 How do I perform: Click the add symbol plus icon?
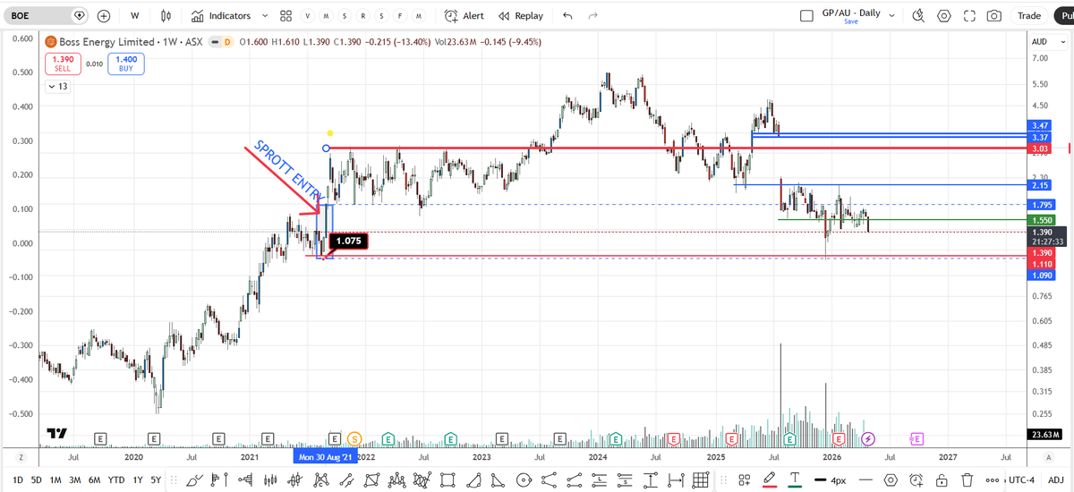(104, 15)
